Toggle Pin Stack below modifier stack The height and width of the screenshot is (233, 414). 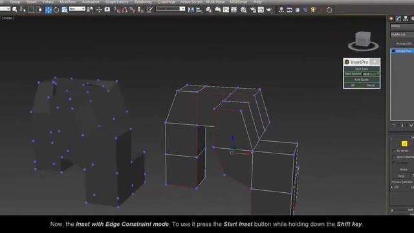(x=394, y=125)
